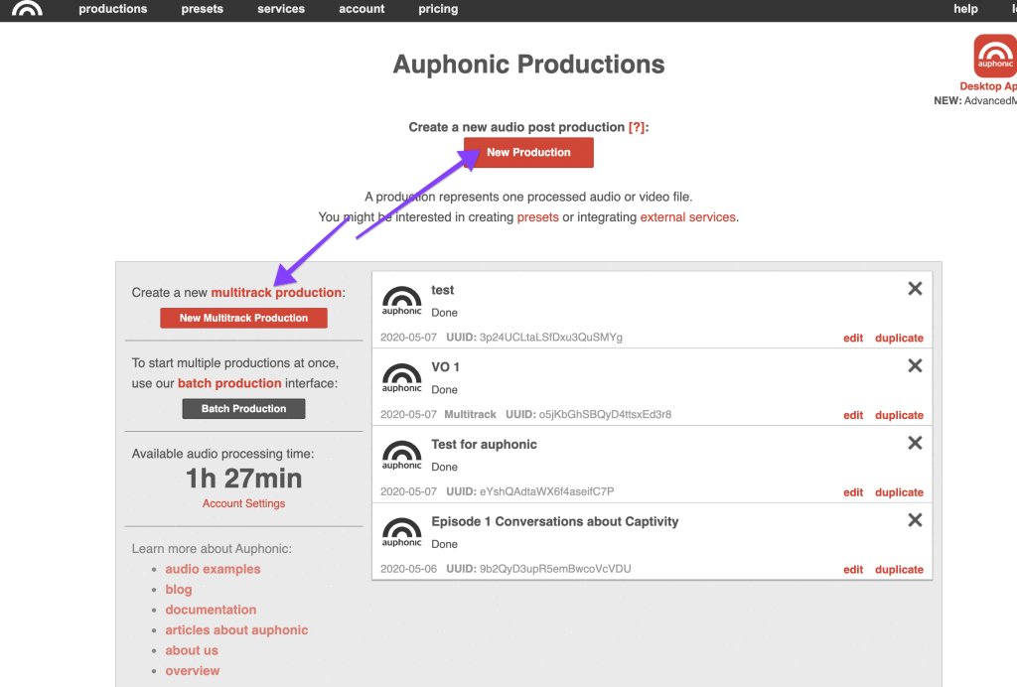Open the Desktop App link text
The height and width of the screenshot is (687, 1017).
[x=988, y=86]
